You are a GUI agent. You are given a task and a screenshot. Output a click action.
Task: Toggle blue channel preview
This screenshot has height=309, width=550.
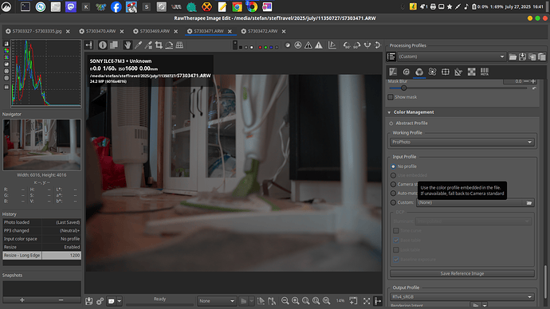(x=271, y=47)
